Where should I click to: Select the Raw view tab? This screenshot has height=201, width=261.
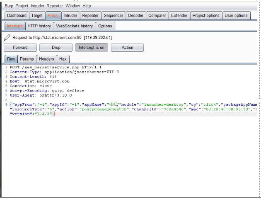pyautogui.click(x=11, y=59)
